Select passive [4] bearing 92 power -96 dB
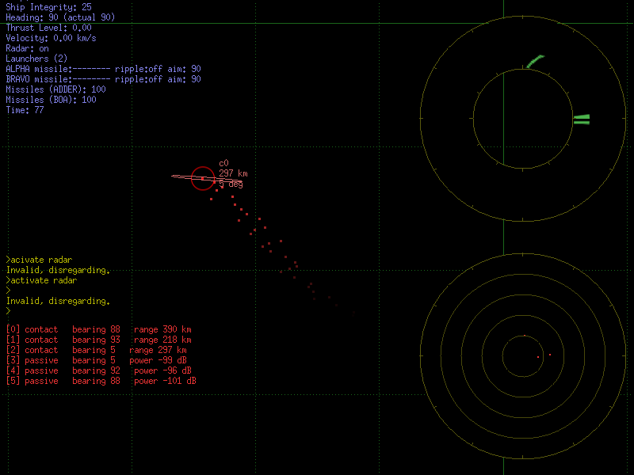 tap(99, 370)
